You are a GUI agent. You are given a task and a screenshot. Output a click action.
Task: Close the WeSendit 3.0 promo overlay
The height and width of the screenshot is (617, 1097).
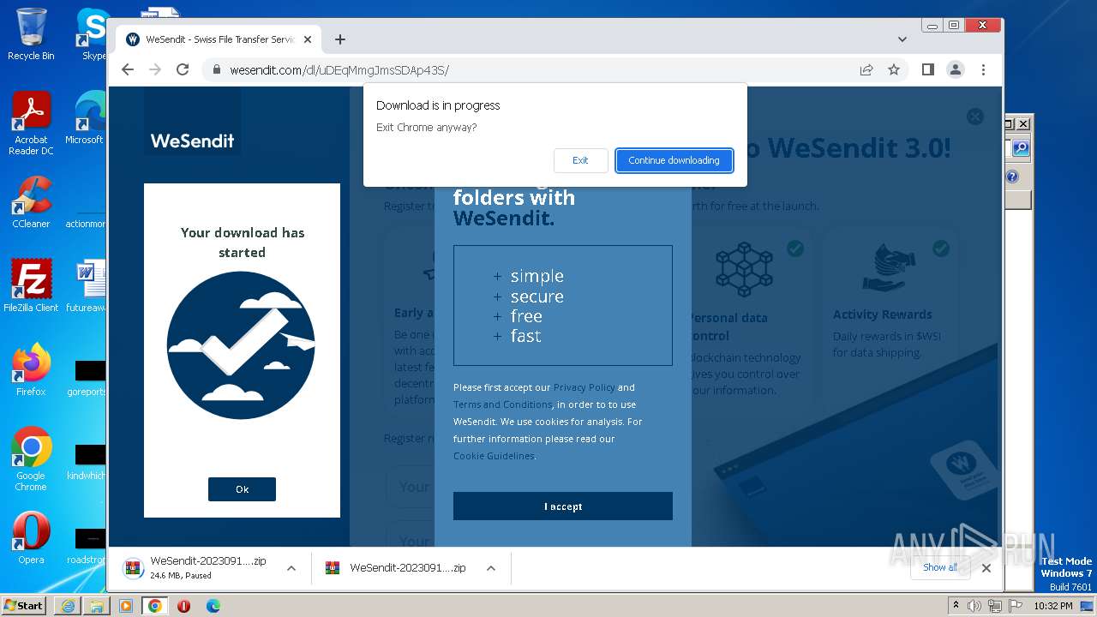click(x=975, y=117)
